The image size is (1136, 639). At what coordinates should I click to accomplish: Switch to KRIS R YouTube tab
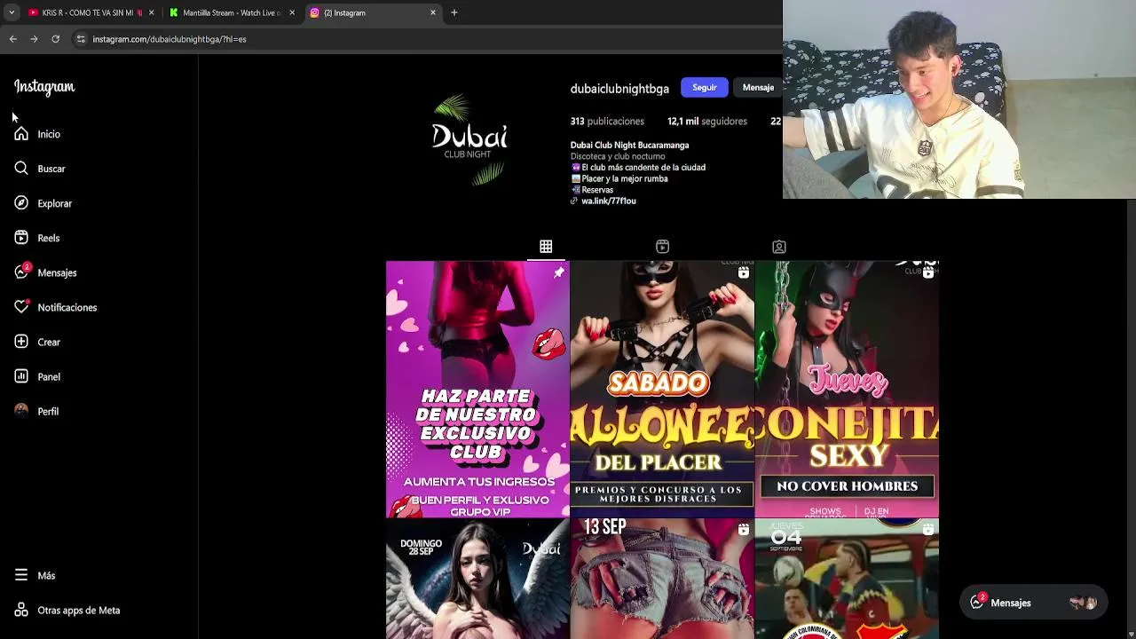[x=91, y=12]
